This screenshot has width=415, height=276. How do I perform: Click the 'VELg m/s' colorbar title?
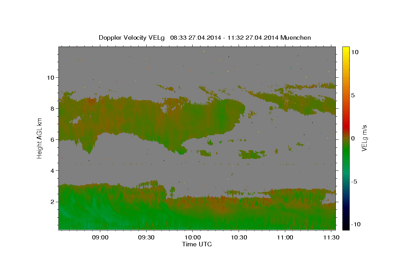(x=365, y=138)
